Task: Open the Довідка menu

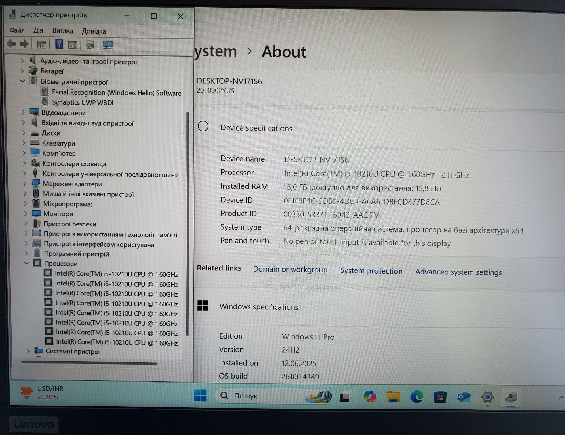Action: click(94, 31)
